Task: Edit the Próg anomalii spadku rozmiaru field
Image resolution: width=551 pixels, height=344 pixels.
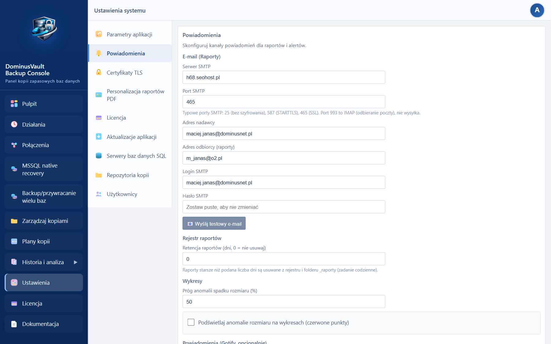Action: coord(284,302)
